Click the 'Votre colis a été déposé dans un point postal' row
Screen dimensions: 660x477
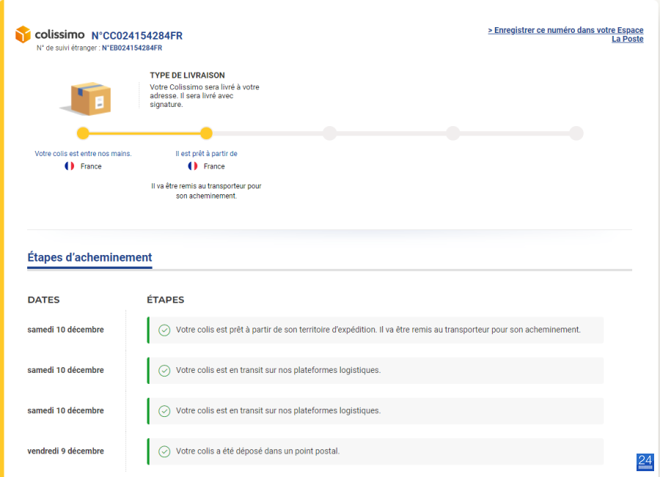pos(375,451)
